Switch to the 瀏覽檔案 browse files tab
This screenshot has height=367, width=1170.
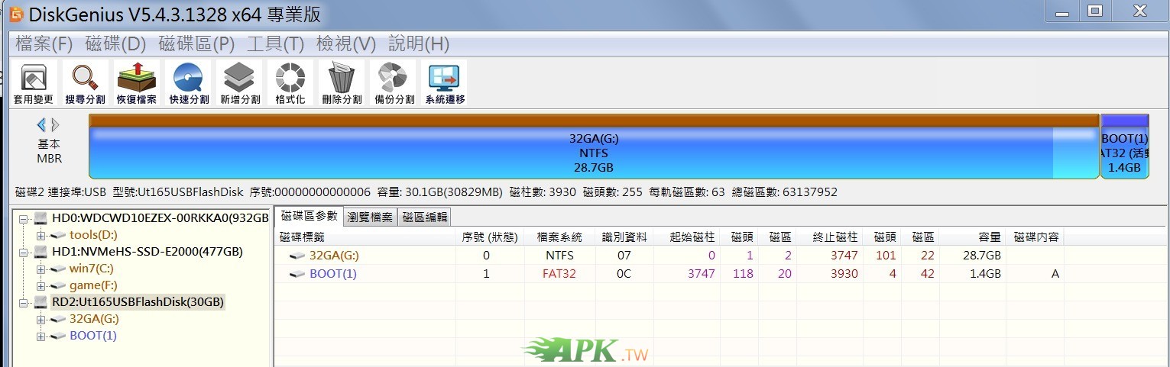370,217
